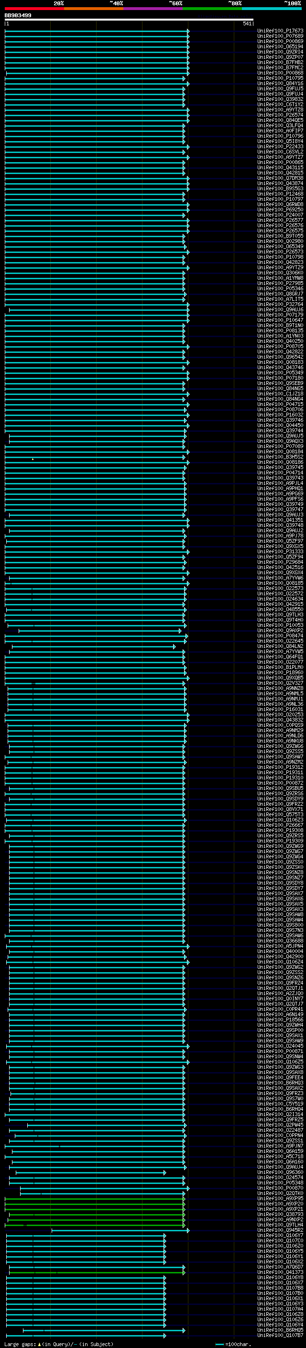Select hit label UniRef100_B1PLM0
The image size is (306, 1348).
(x=280, y=667)
